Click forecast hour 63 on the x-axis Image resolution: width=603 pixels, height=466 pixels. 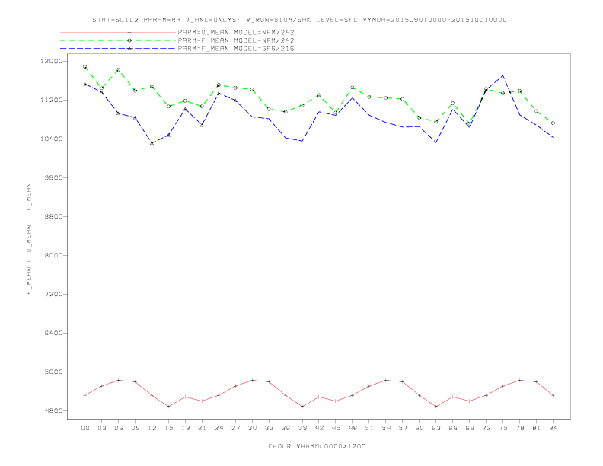pyautogui.click(x=436, y=428)
